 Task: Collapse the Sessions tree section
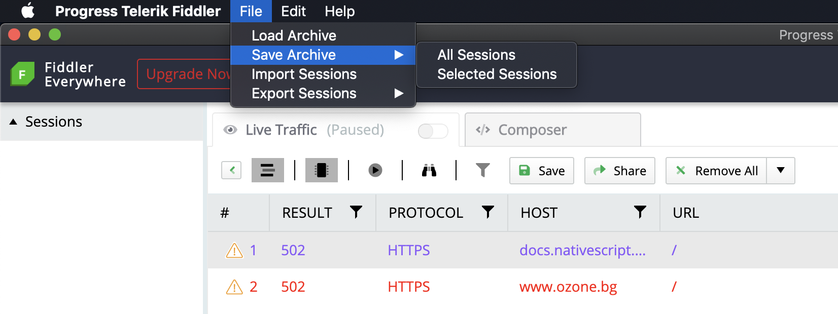tap(13, 122)
